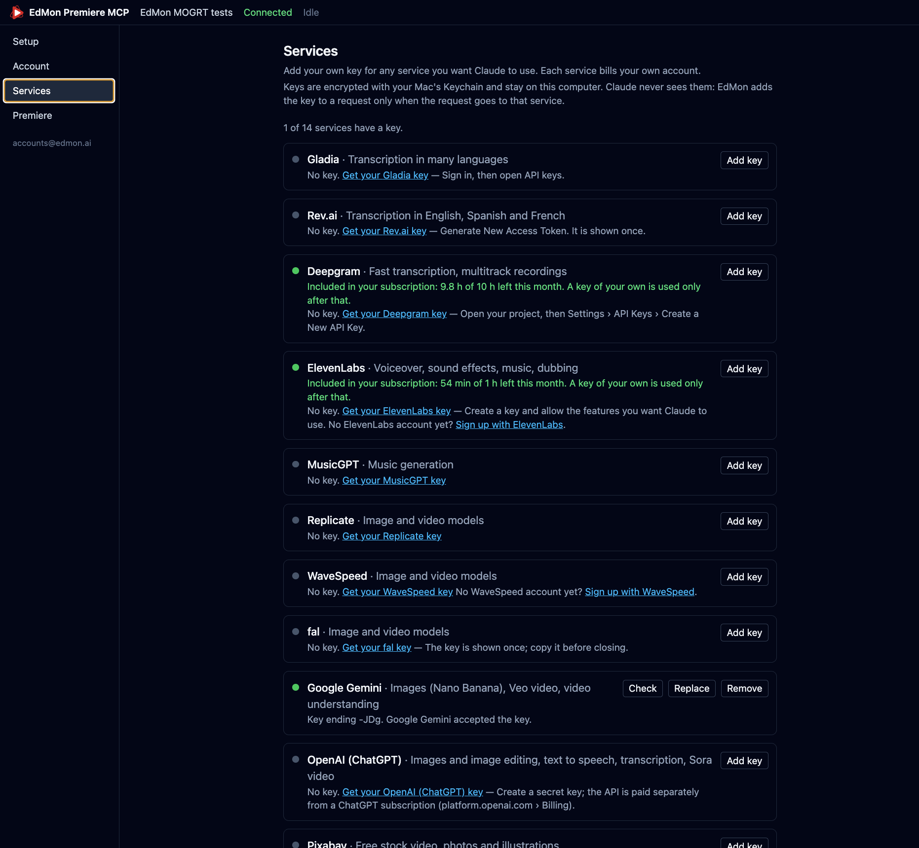The width and height of the screenshot is (919, 848).
Task: Click the Idle status label in the header
Action: point(311,12)
